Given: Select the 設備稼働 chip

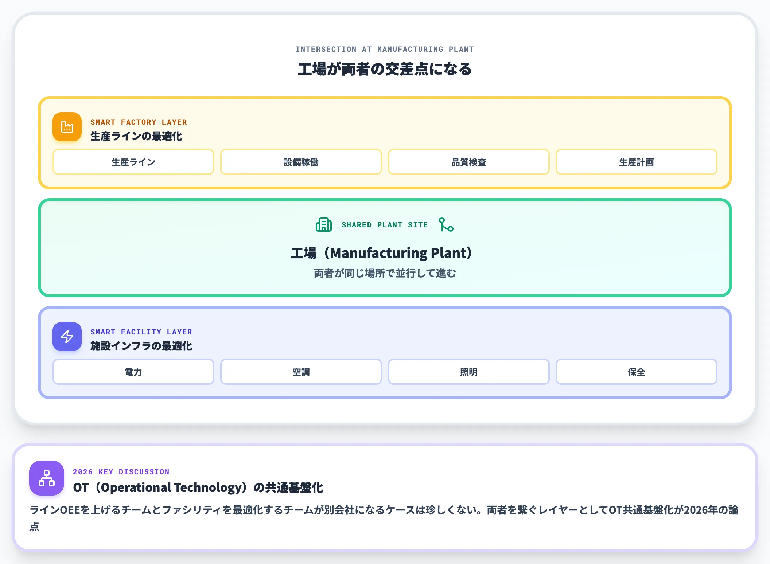Looking at the screenshot, I should click(301, 162).
